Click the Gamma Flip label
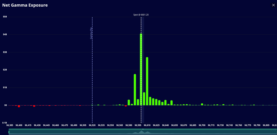277x135 pixels. click(91, 33)
